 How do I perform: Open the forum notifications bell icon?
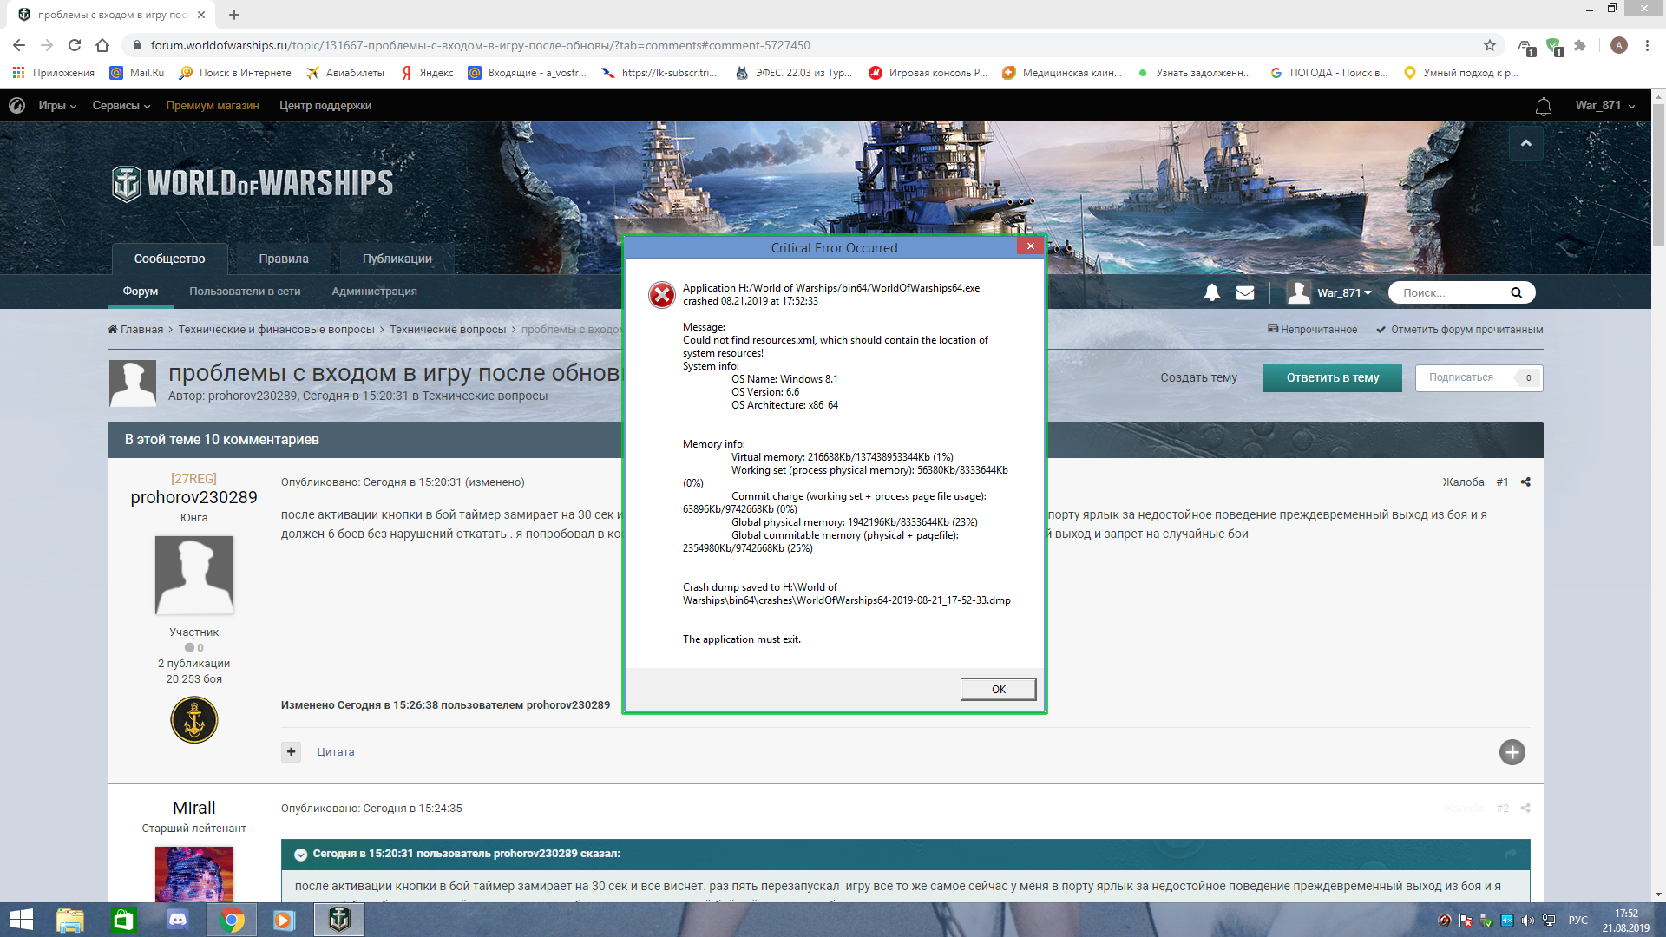tap(1212, 292)
